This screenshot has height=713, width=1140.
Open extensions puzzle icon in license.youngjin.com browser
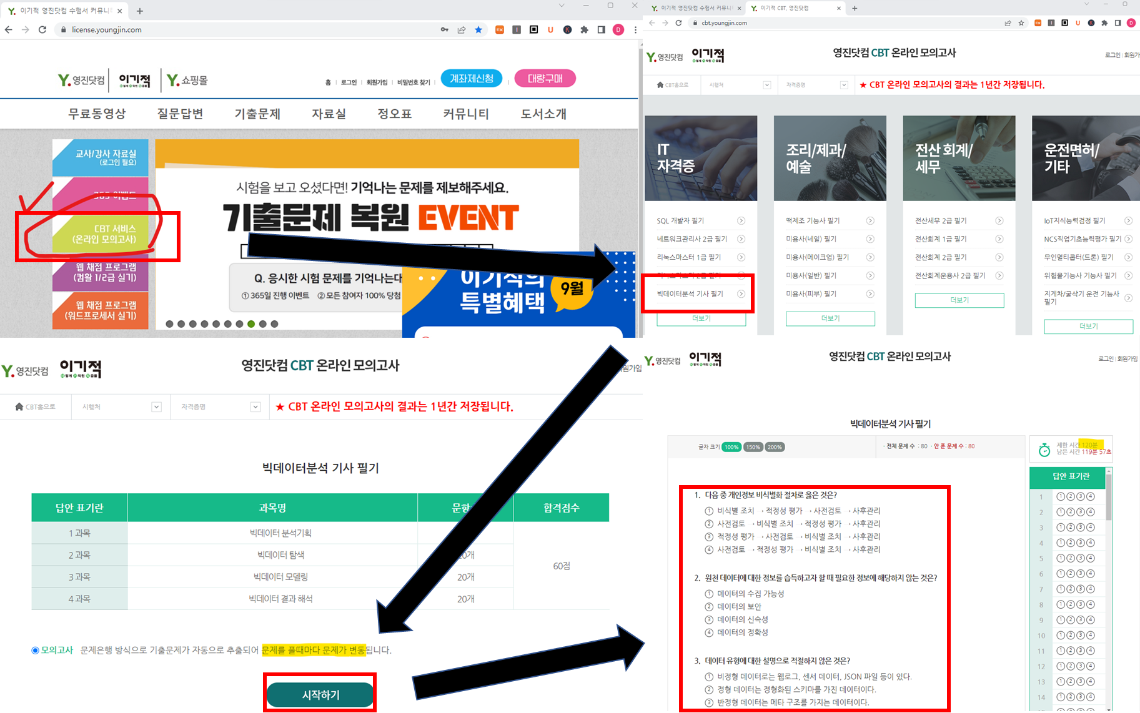pos(584,29)
